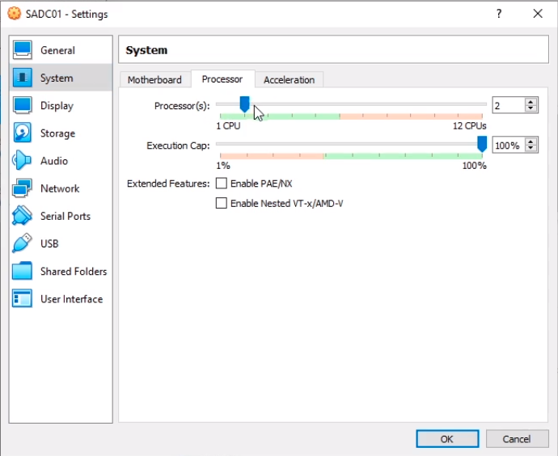Image resolution: width=558 pixels, height=456 pixels.
Task: Click the Execution Cap slider handle
Action: pos(482,144)
